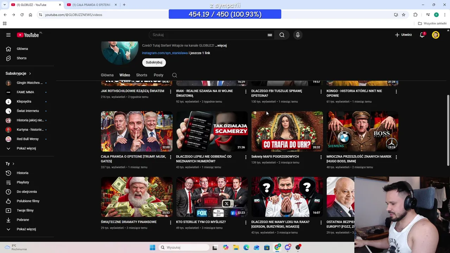The height and width of the screenshot is (253, 450).
Task: Bookmark this page with the star
Action: coord(404,15)
